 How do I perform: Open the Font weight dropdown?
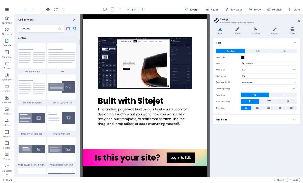tap(268, 82)
